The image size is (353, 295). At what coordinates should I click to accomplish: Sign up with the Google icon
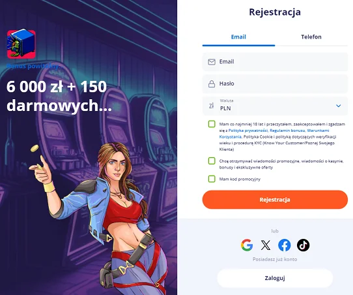247,245
